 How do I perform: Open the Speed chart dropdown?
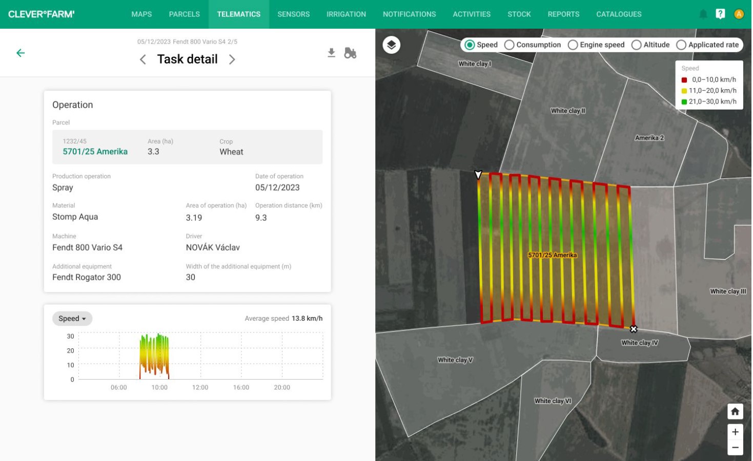tap(72, 319)
